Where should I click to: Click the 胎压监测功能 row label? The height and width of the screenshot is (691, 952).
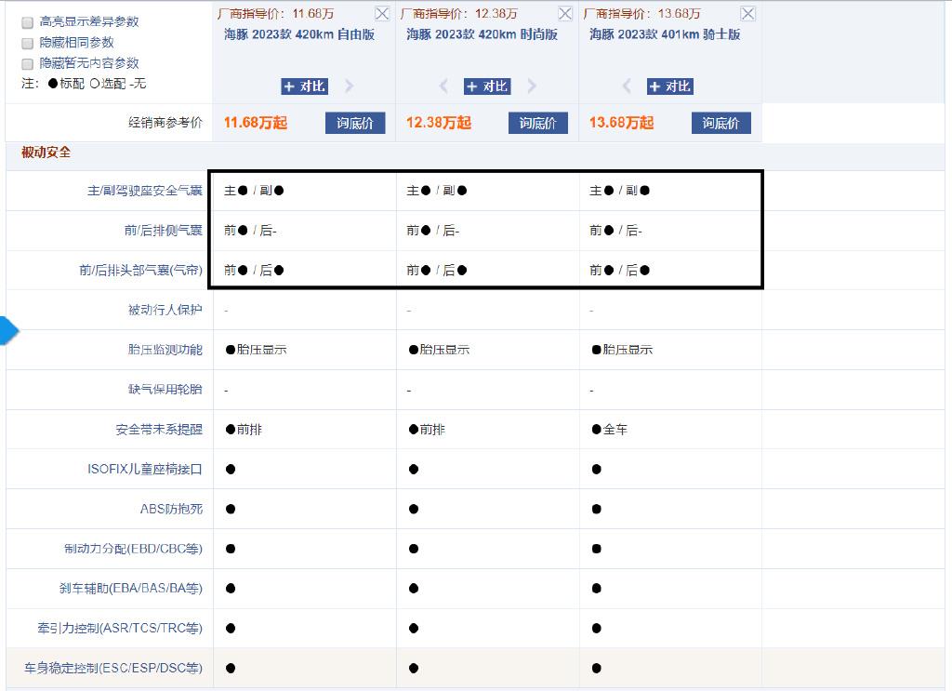pos(165,350)
